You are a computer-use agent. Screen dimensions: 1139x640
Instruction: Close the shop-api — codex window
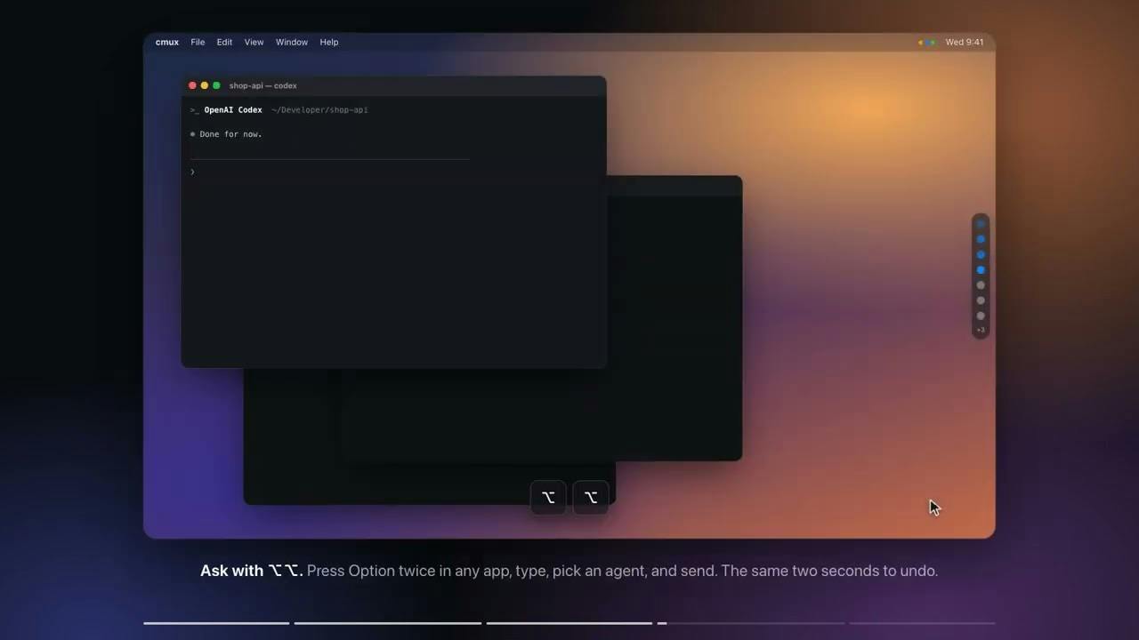click(x=192, y=85)
